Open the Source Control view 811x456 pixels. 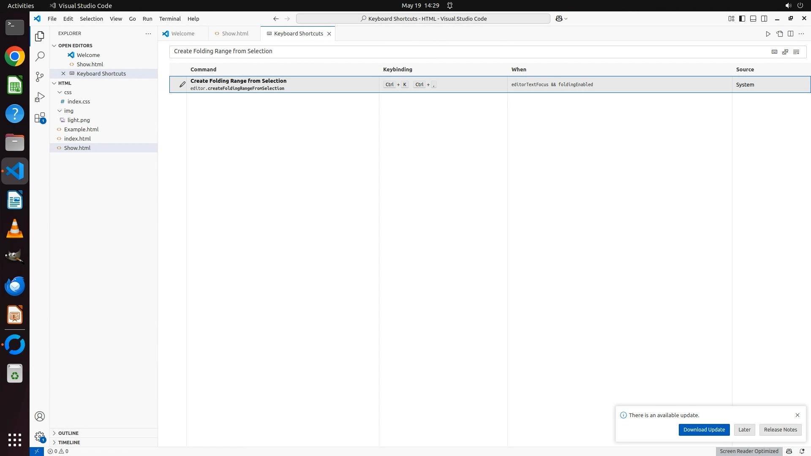click(40, 76)
